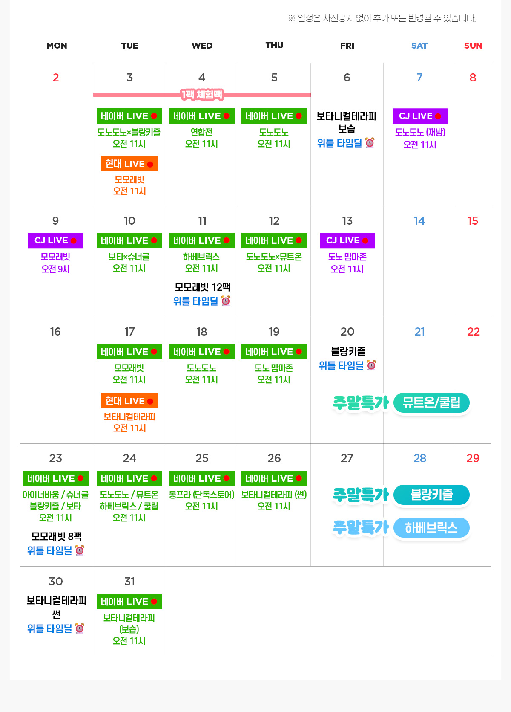Open the CJ LIVE badge on day 9

click(x=56, y=240)
